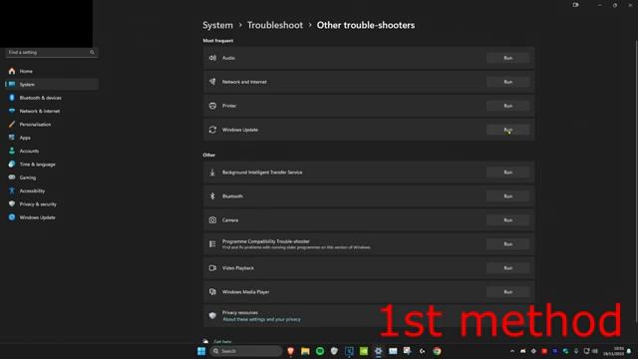Show hidden system tray icons
The width and height of the screenshot is (638, 359).
[x=512, y=351]
